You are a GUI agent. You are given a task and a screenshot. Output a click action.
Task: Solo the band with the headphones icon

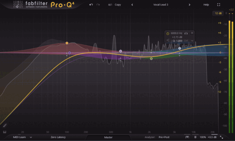(186, 33)
